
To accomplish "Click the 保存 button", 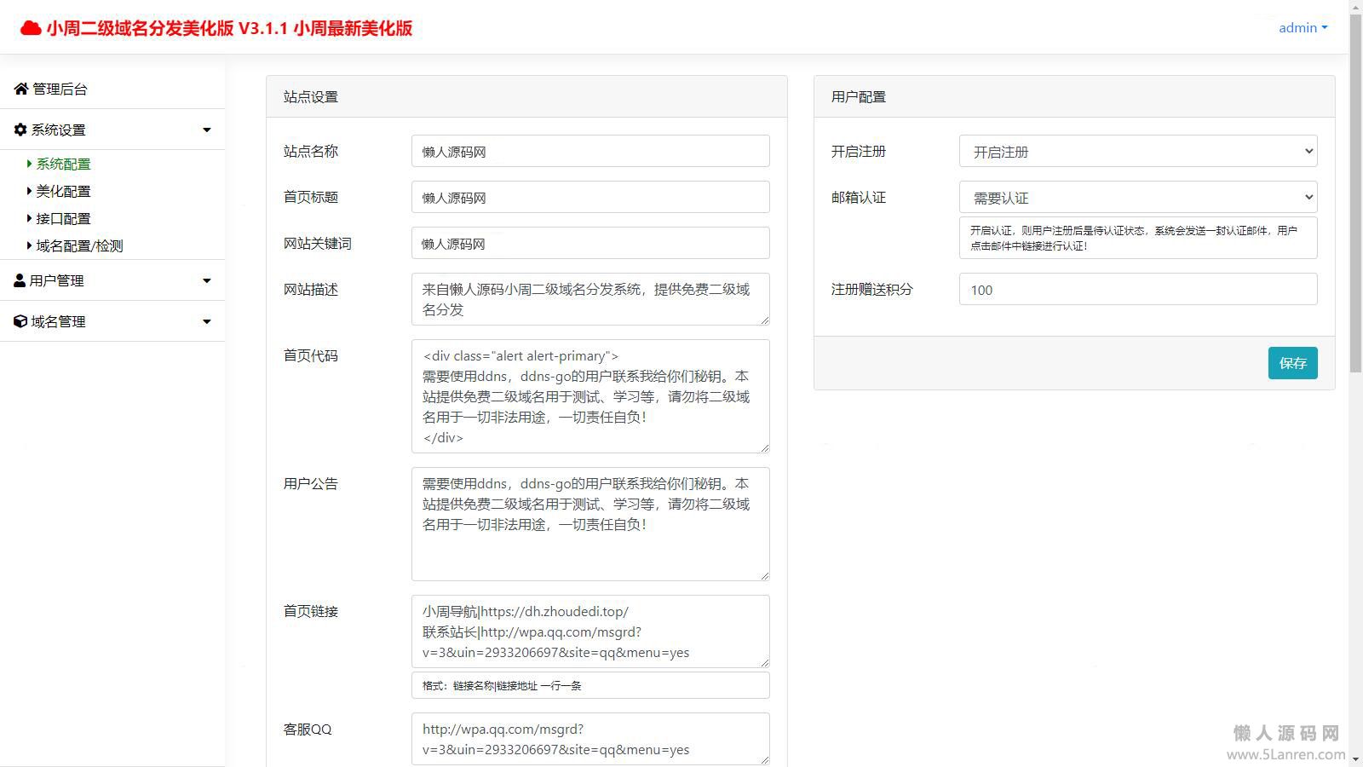I will pos(1292,363).
